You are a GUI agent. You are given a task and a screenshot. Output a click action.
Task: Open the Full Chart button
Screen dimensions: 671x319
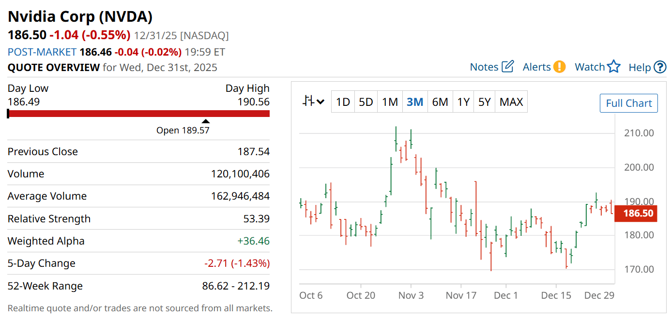click(628, 103)
